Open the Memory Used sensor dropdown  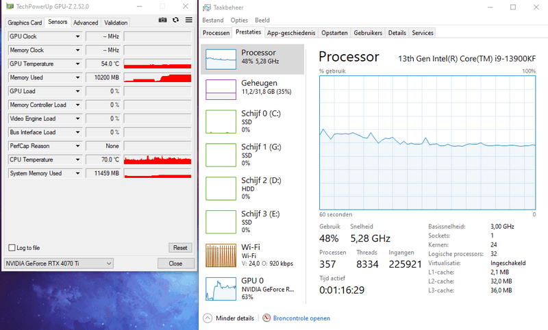pyautogui.click(x=77, y=77)
